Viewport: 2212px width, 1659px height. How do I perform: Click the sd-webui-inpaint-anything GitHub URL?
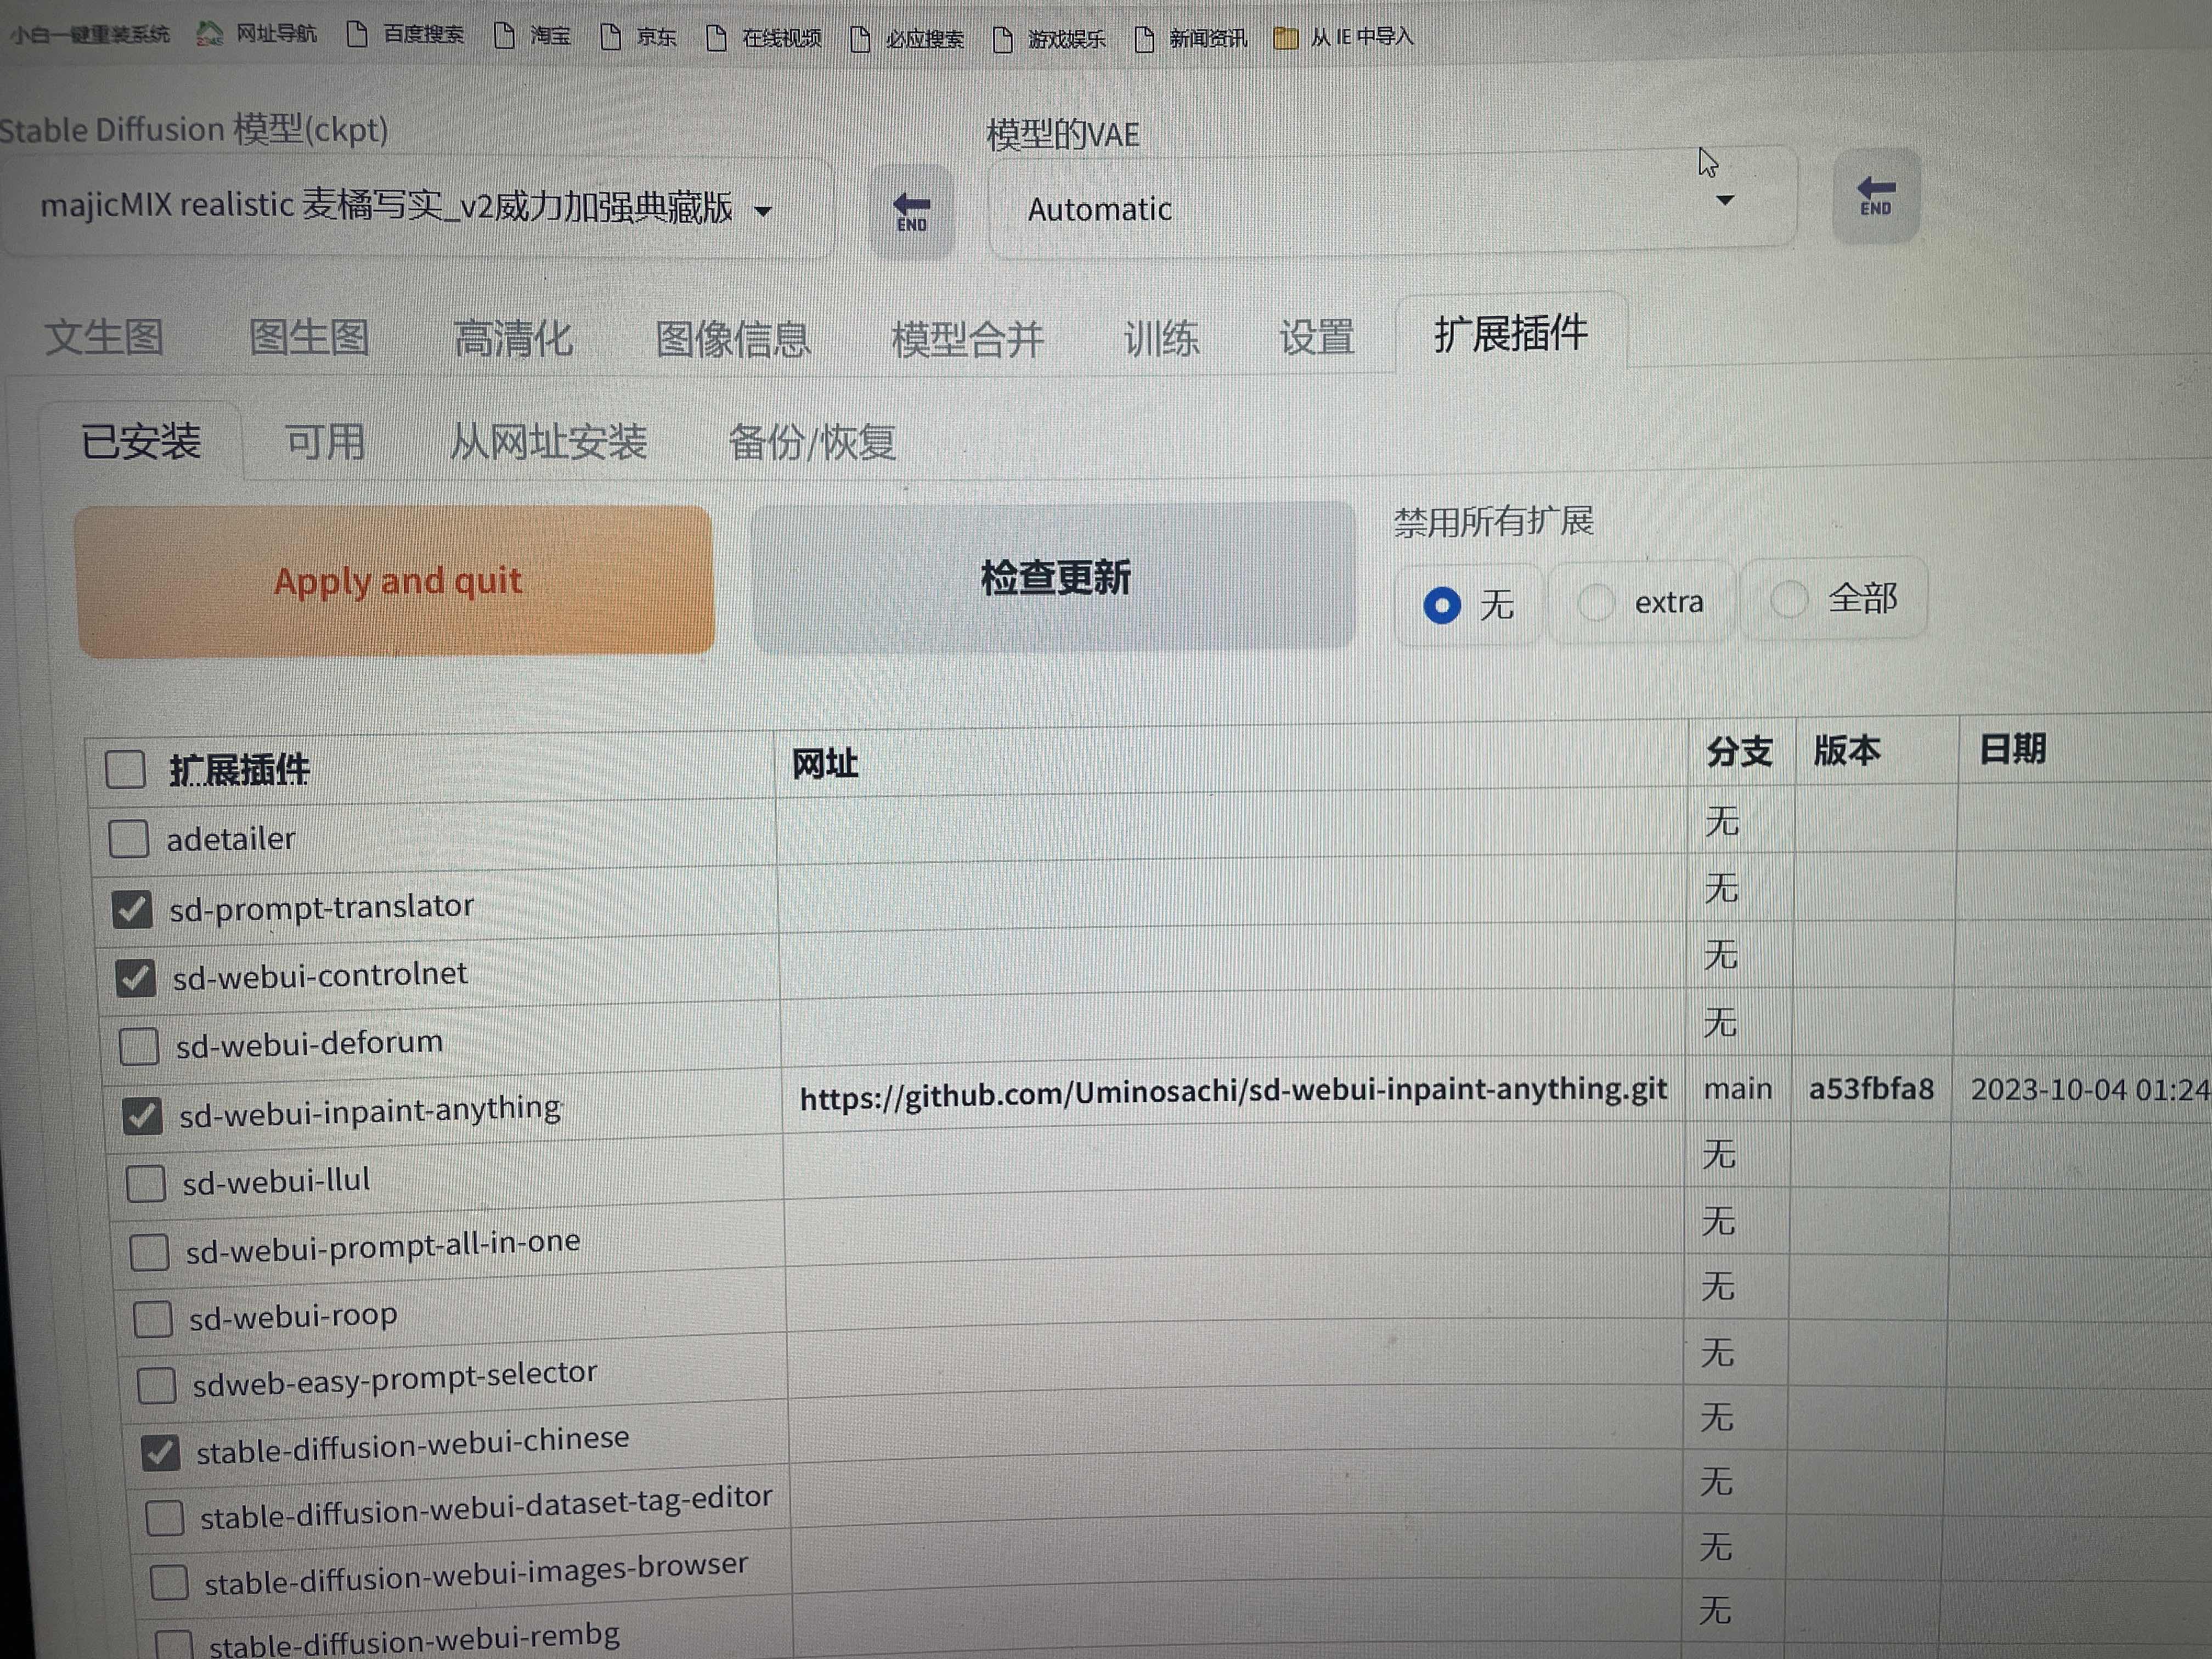coord(1233,1092)
